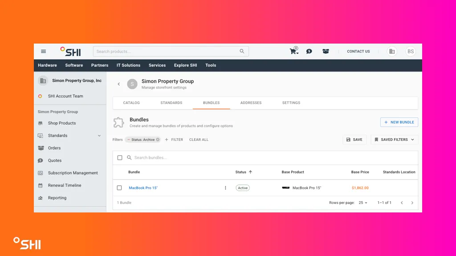The image size is (456, 256).
Task: Open the Software menu
Action: (x=74, y=65)
